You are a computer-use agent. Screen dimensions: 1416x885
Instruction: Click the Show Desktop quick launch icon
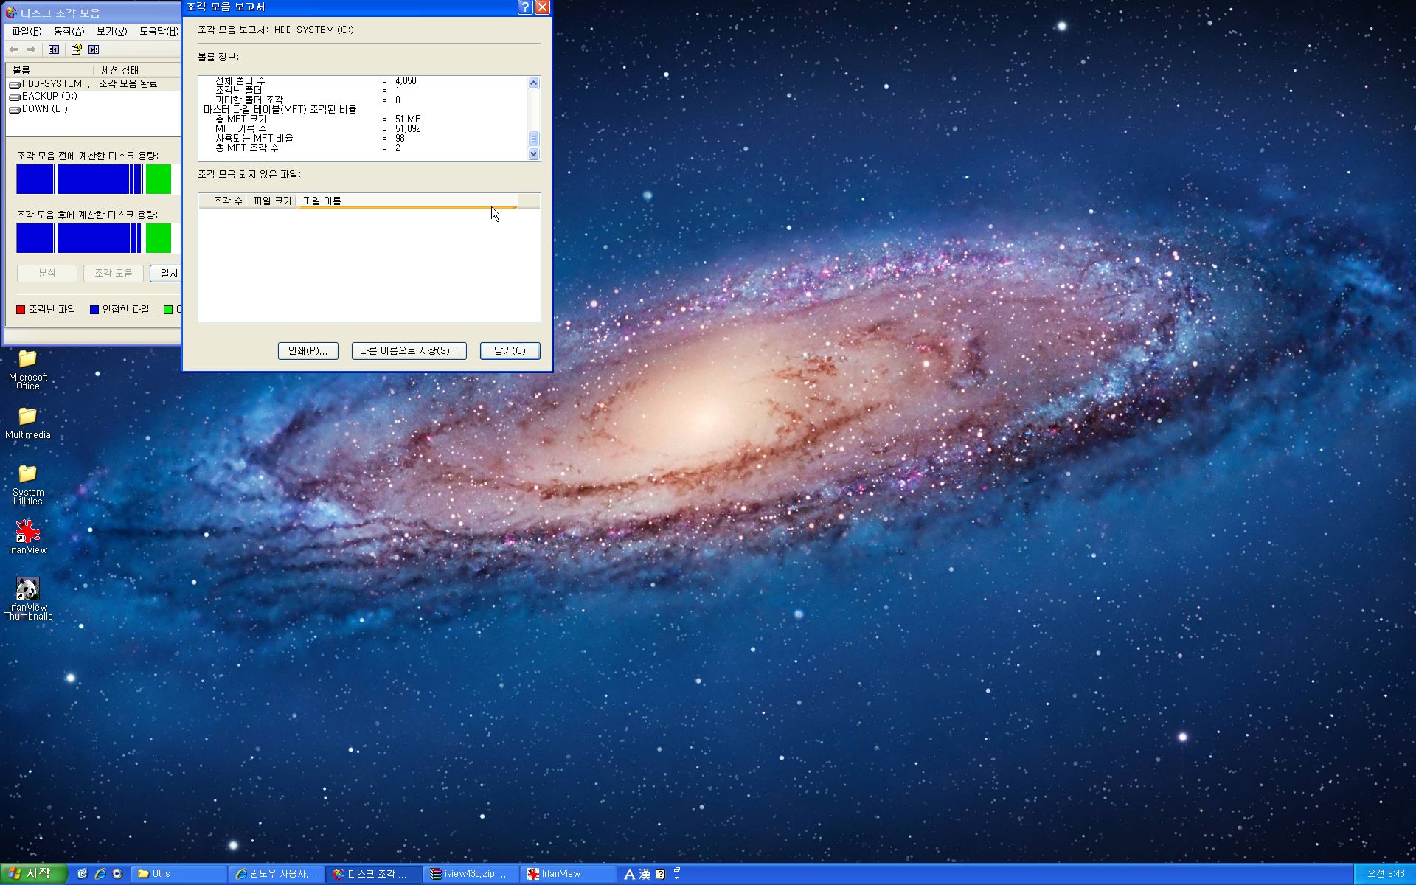tap(83, 874)
